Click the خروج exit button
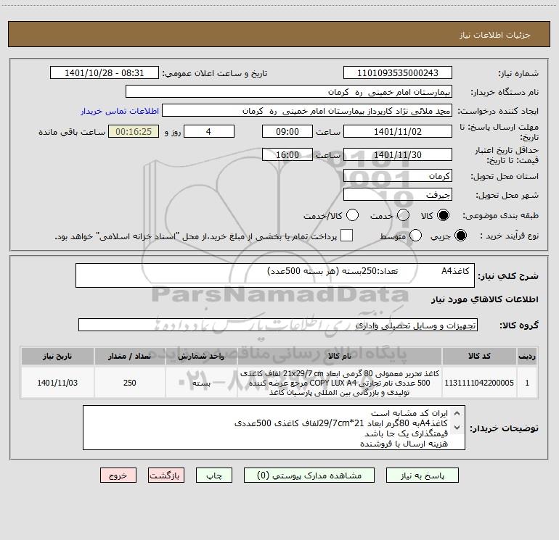559x540 pixels. coord(118,475)
